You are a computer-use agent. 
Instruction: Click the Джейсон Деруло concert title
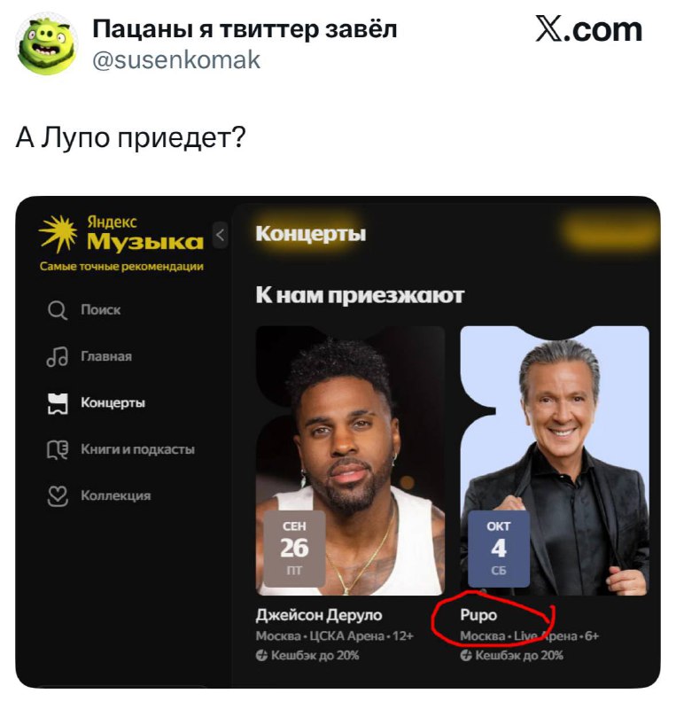319,615
